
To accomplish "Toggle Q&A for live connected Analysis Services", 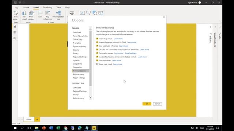I will [97, 49].
